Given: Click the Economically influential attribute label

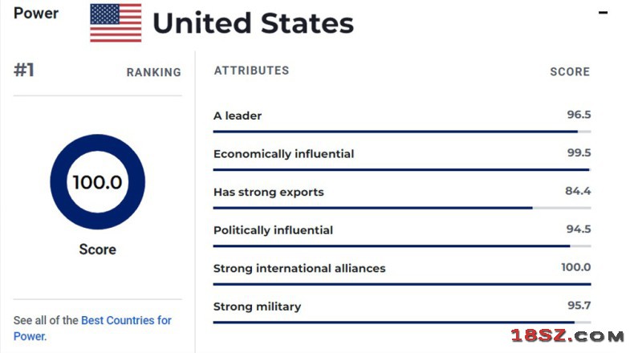Looking at the screenshot, I should click(x=284, y=154).
